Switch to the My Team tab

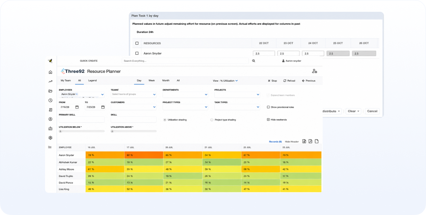point(66,81)
